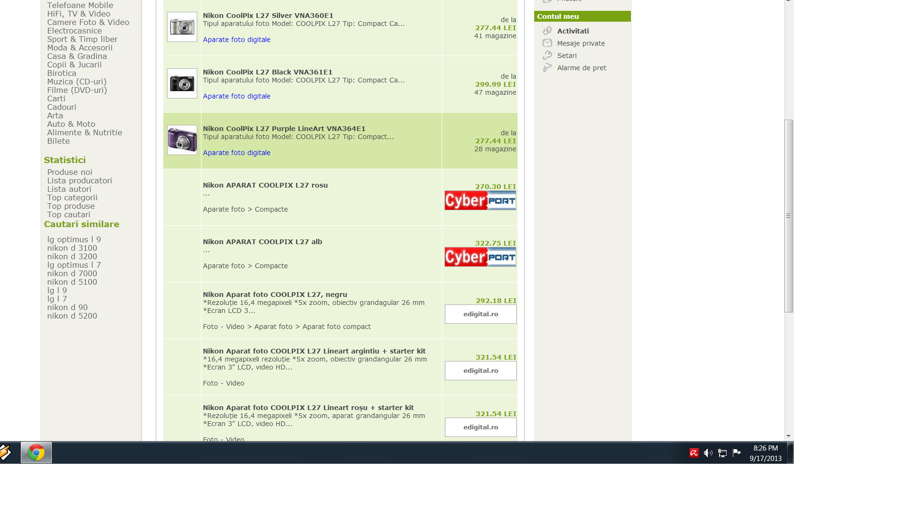Image resolution: width=906 pixels, height=509 pixels.
Task: Open Birotica category
Action: 62,73
